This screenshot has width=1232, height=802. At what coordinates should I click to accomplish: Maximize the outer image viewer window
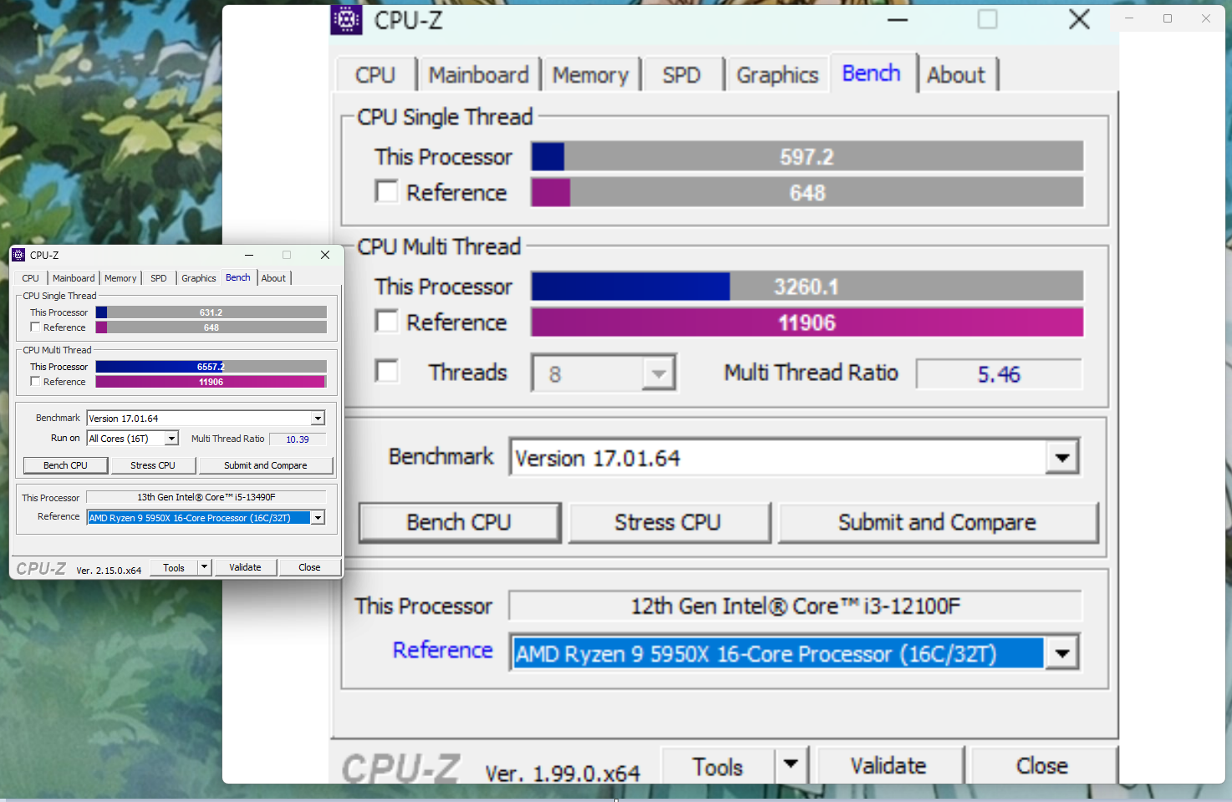1168,18
